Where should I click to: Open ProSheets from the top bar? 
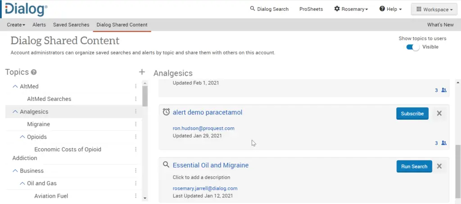click(x=311, y=9)
